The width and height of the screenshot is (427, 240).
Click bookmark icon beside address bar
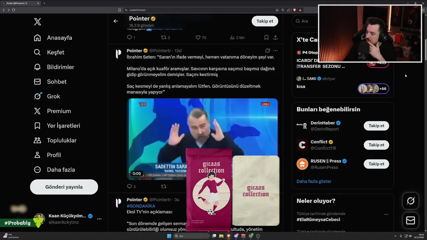click(119, 10)
